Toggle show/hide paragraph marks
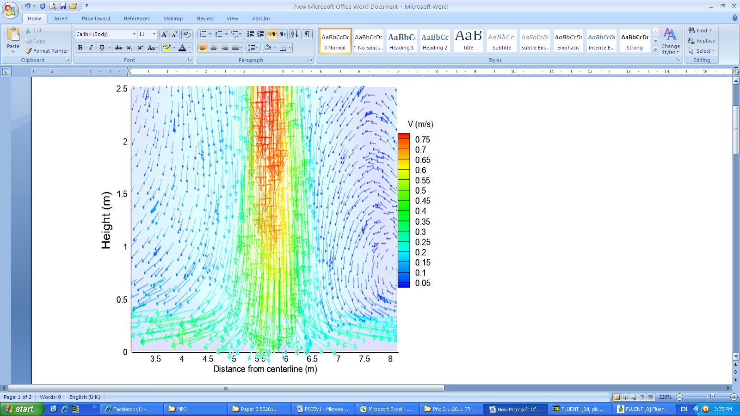Screen dimensions: 740x416 (307, 34)
